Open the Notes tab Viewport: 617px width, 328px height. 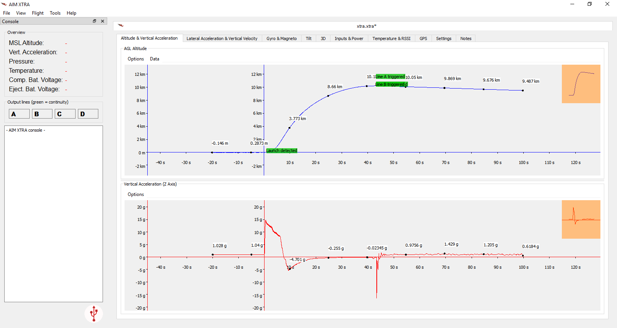(466, 38)
